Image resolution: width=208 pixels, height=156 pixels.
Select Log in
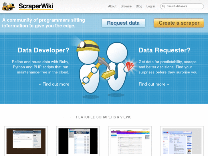pos(150,6)
